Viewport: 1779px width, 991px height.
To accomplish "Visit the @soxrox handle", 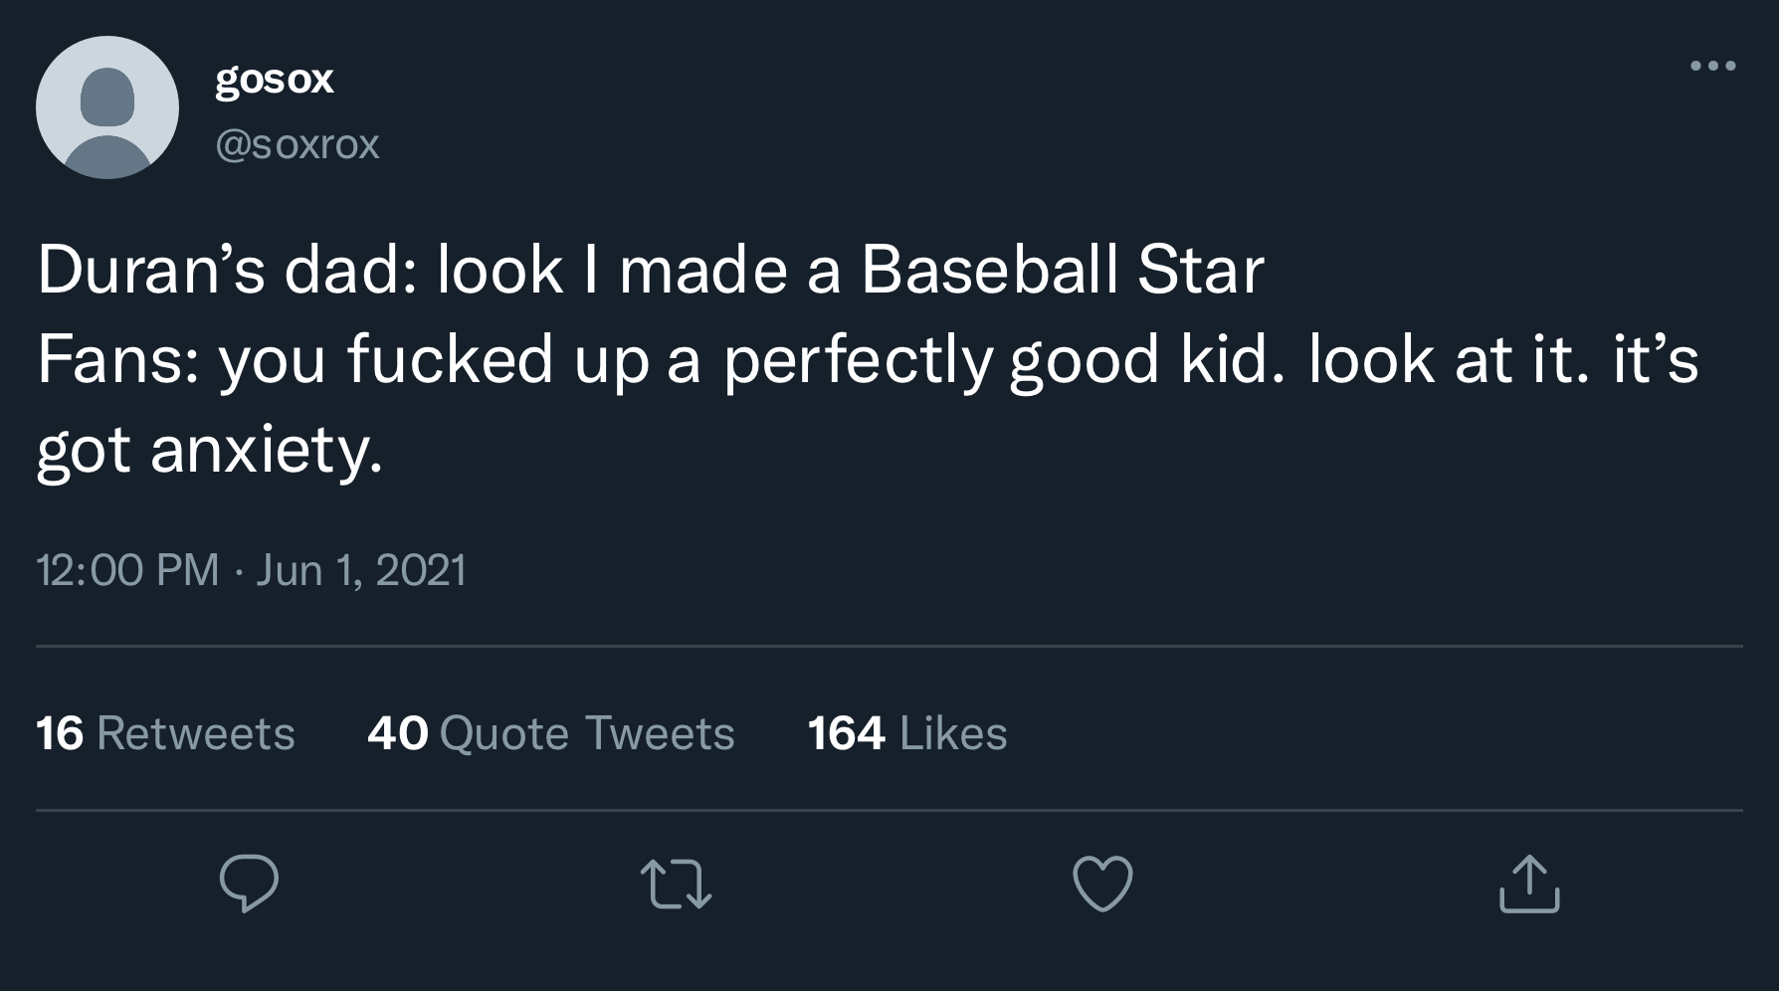I will pyautogui.click(x=297, y=144).
